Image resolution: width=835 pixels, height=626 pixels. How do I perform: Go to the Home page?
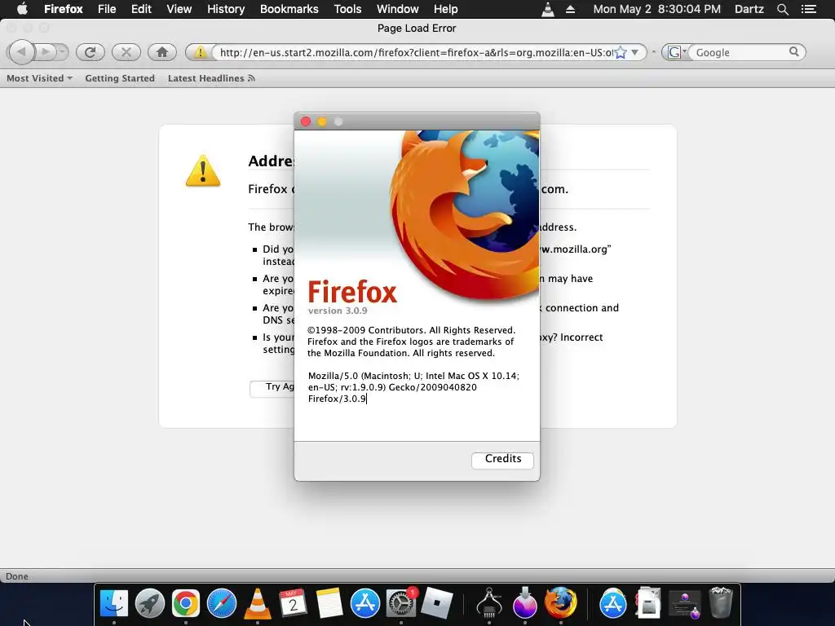coord(162,52)
